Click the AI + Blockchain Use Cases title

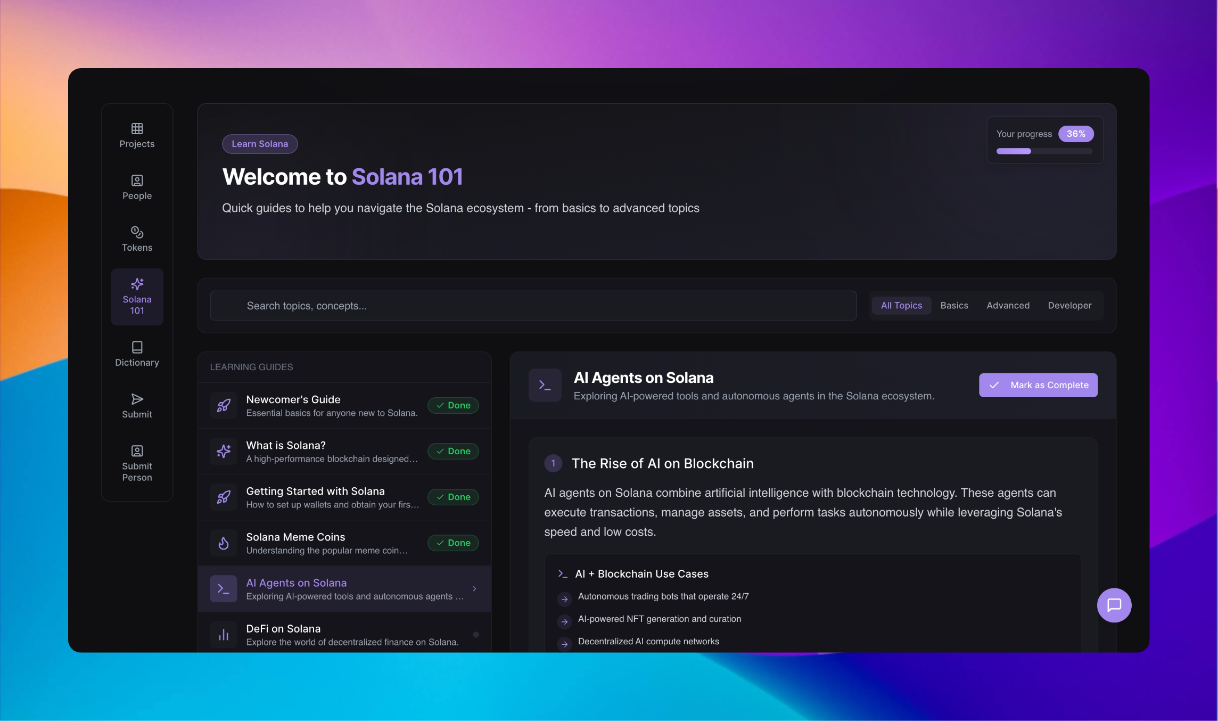[641, 573]
